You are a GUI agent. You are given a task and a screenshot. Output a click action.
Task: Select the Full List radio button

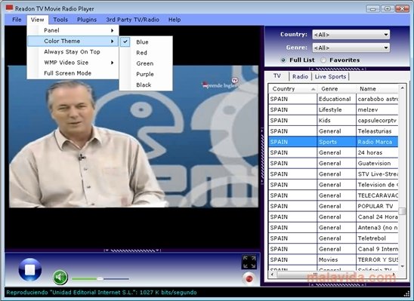coord(283,60)
